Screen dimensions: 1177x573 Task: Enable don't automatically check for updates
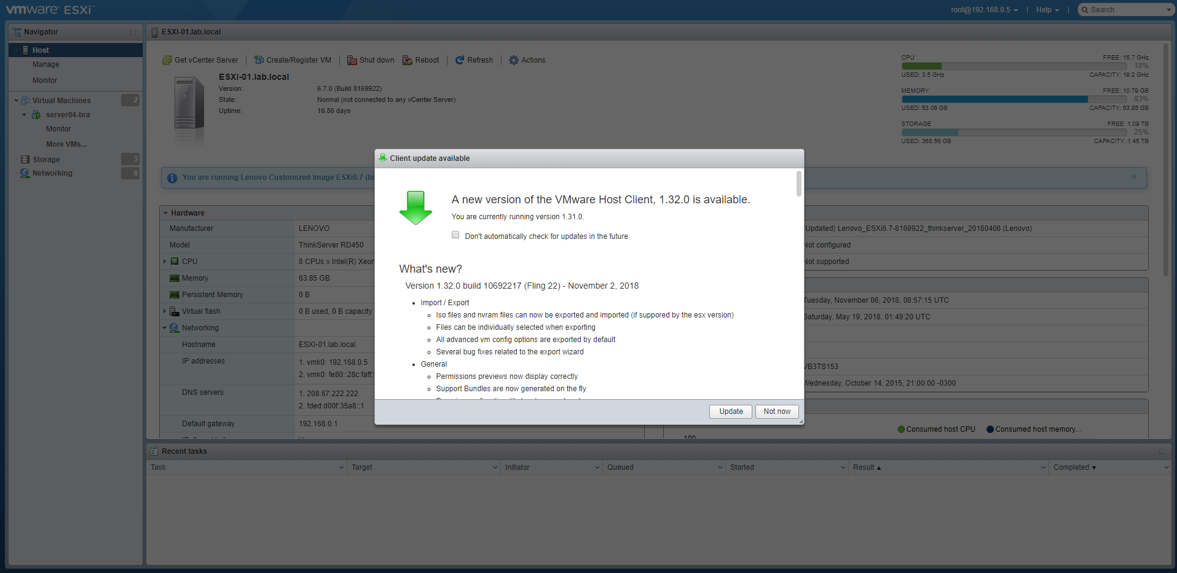pos(455,235)
